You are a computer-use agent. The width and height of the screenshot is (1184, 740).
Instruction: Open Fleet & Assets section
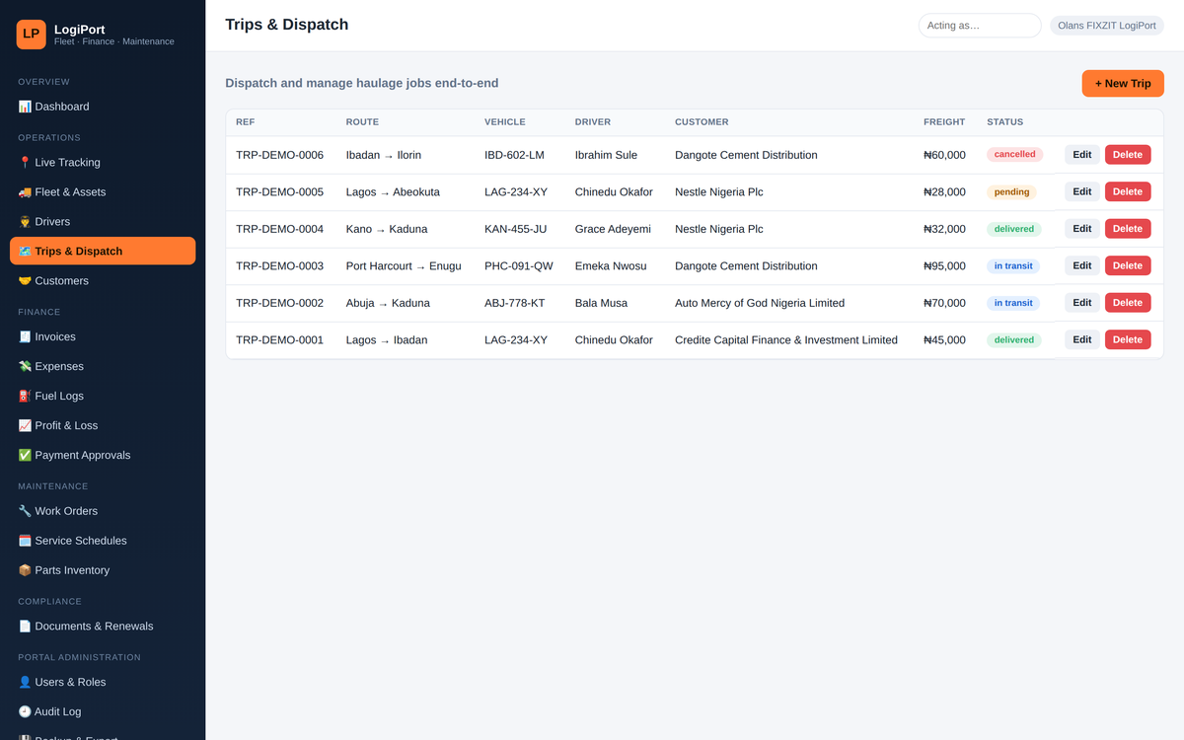click(x=103, y=192)
